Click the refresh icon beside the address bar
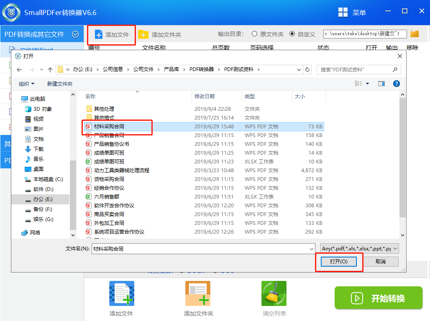This screenshot has width=430, height=321. [307, 70]
